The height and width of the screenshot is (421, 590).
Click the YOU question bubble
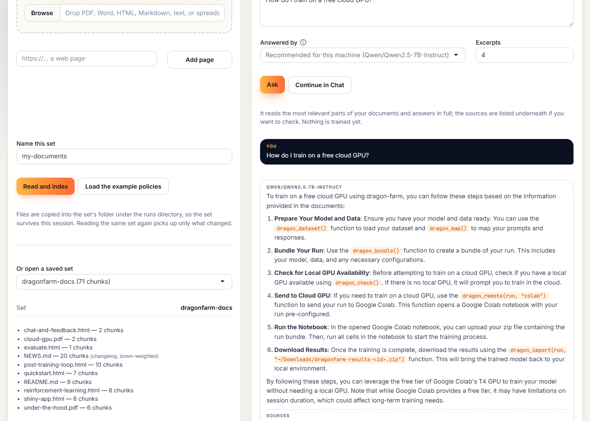click(417, 152)
